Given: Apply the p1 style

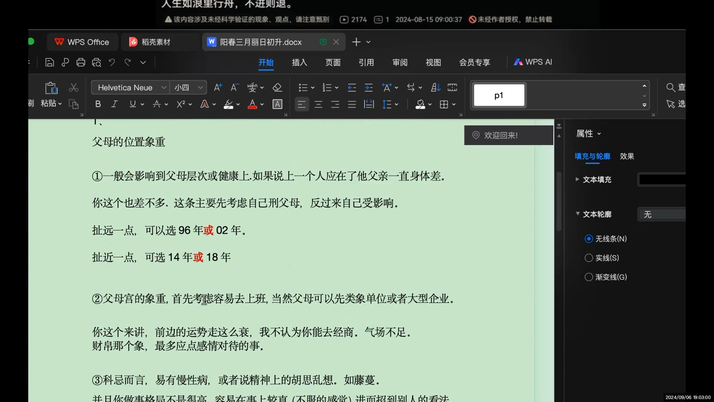Looking at the screenshot, I should coord(499,95).
